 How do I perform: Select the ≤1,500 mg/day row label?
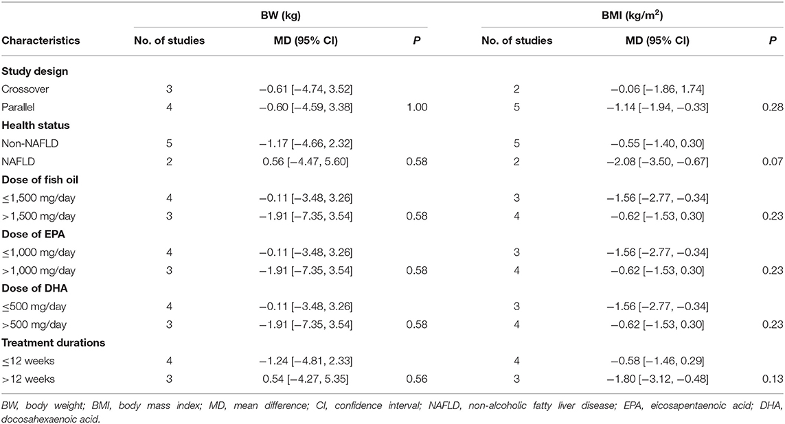point(38,199)
